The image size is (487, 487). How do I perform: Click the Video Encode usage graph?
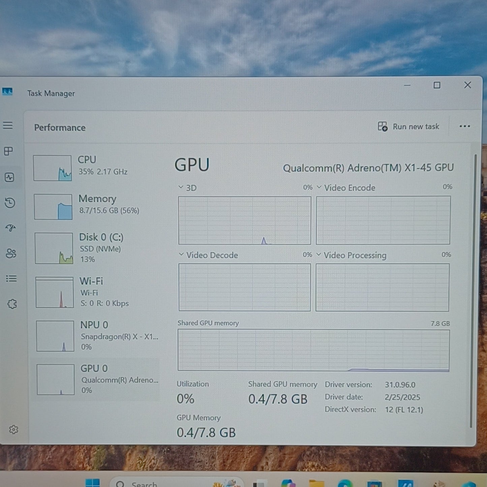[383, 220]
